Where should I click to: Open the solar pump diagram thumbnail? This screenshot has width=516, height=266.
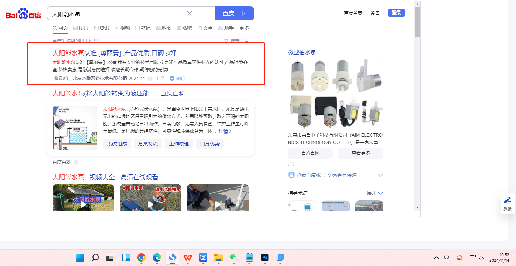(x=75, y=128)
